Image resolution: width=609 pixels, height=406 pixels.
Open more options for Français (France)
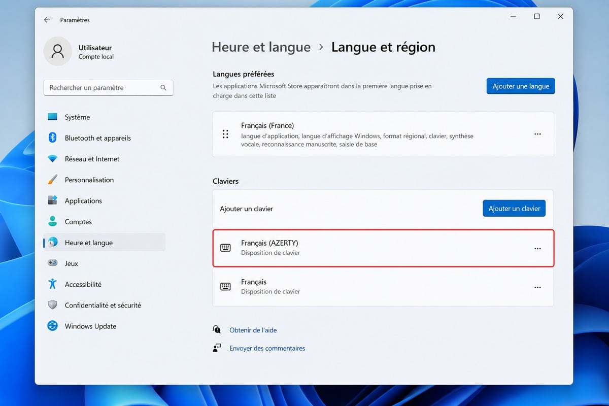(x=537, y=134)
